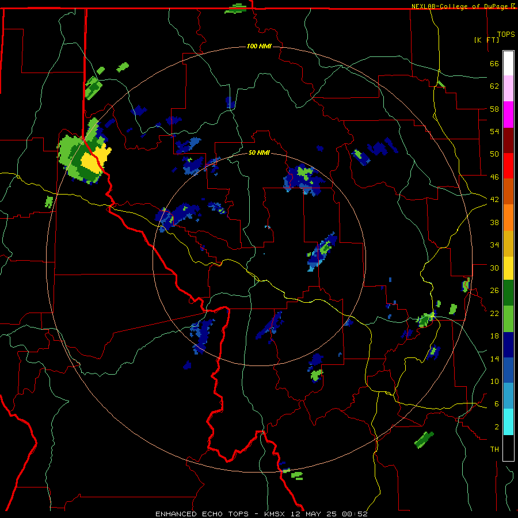Pick the white swatch atop the legend
The width and height of the screenshot is (518, 518).
click(x=508, y=63)
